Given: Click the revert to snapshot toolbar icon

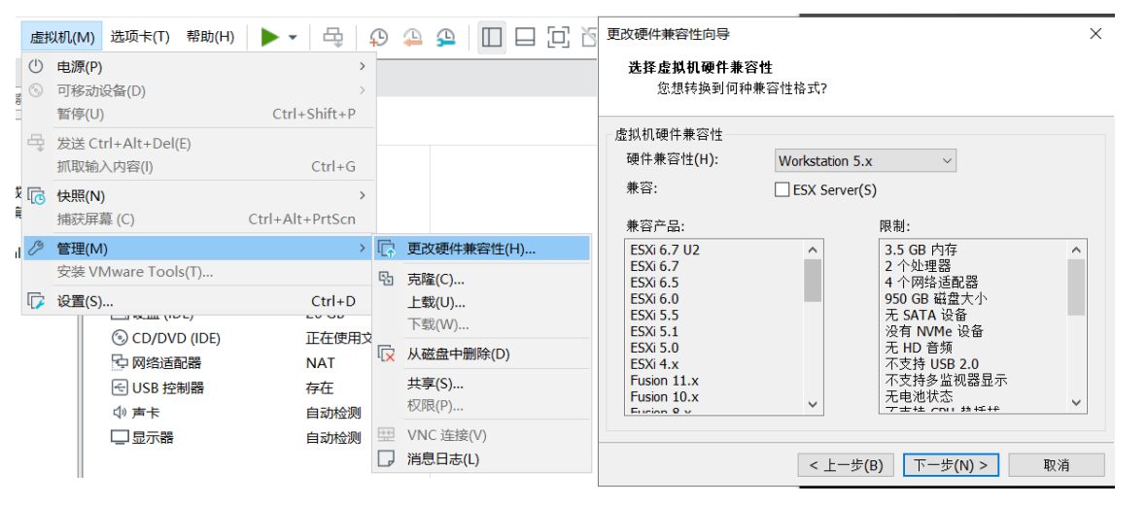Looking at the screenshot, I should 412,37.
